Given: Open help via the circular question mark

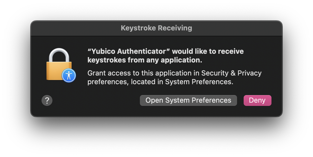Looking at the screenshot, I should (47, 100).
